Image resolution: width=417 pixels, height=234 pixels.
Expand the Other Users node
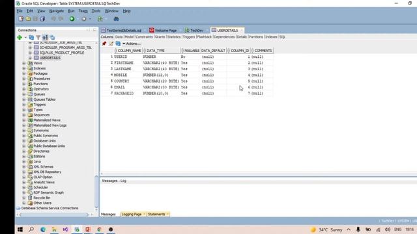pyautogui.click(x=24, y=203)
